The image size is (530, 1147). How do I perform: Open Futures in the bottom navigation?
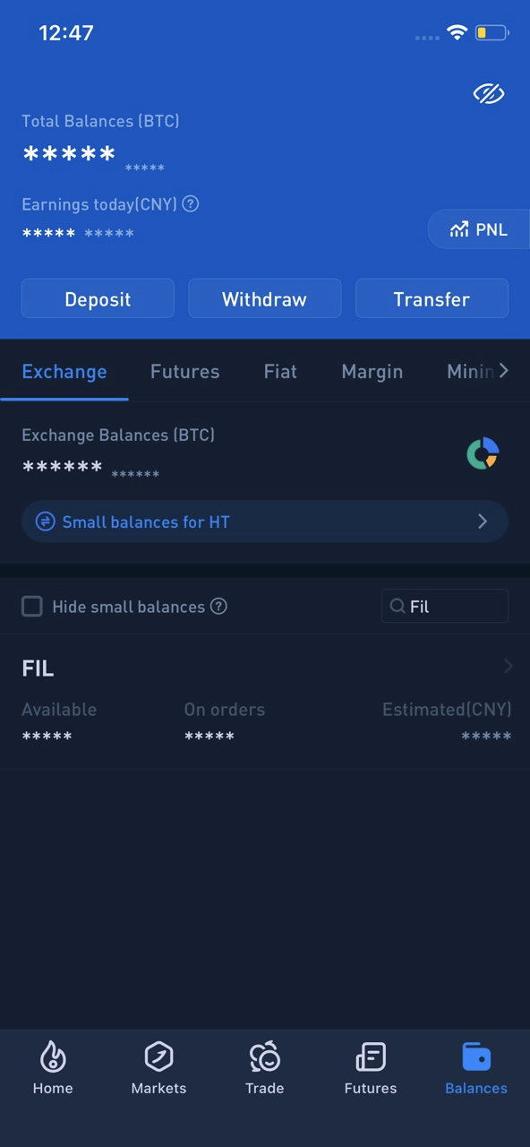[371, 1068]
